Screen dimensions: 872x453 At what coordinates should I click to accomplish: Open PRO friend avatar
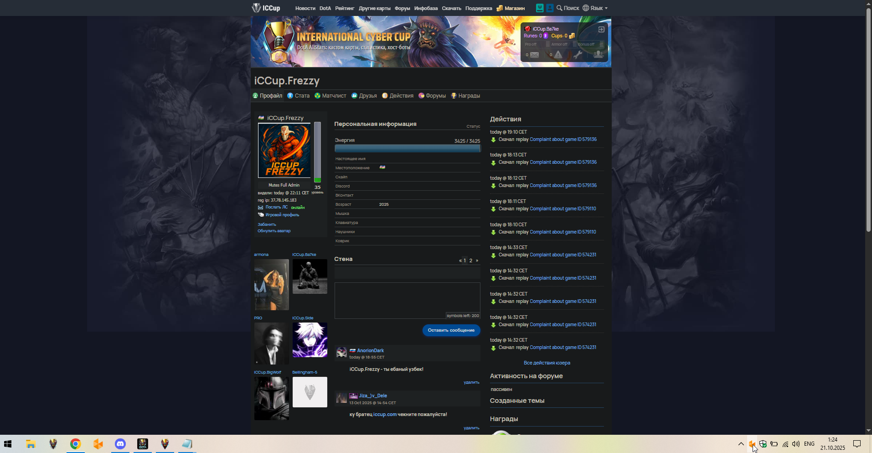pos(271,344)
